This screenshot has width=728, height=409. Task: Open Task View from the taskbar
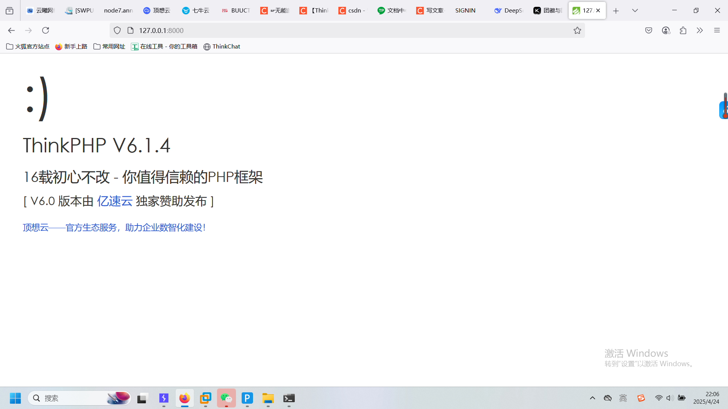point(142,398)
